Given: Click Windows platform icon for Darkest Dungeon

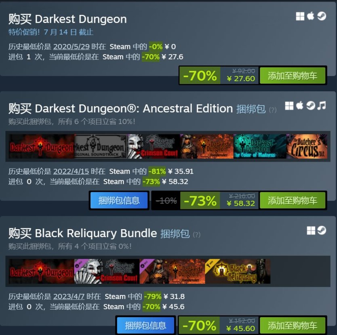Looking at the screenshot, I should point(300,16).
